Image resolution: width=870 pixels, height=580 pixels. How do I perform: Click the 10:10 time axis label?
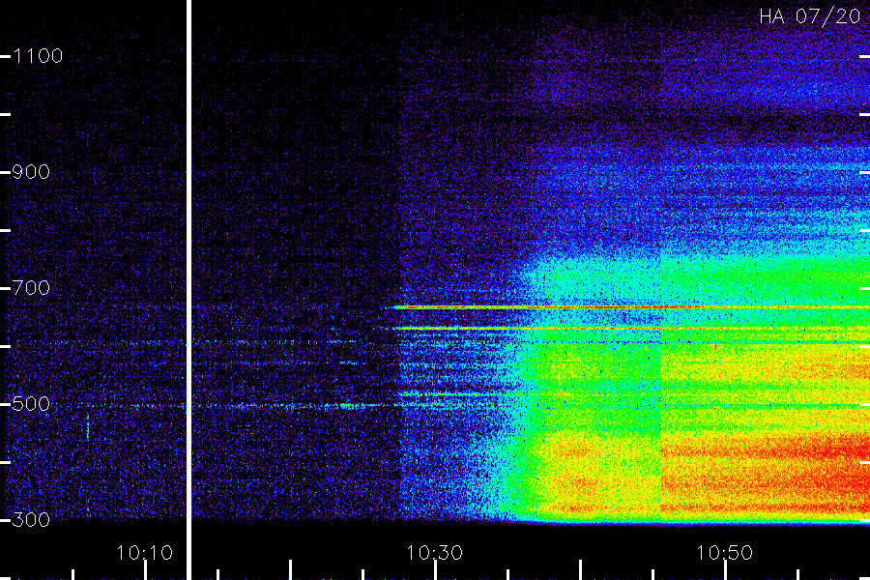click(144, 553)
